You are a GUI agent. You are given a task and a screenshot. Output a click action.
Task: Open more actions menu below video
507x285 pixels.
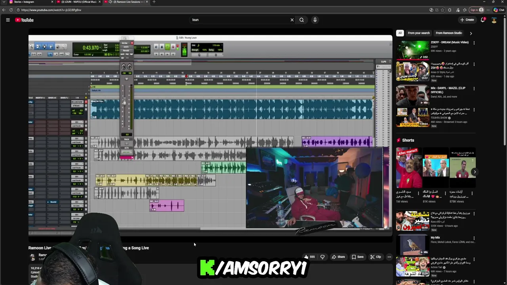click(x=389, y=257)
